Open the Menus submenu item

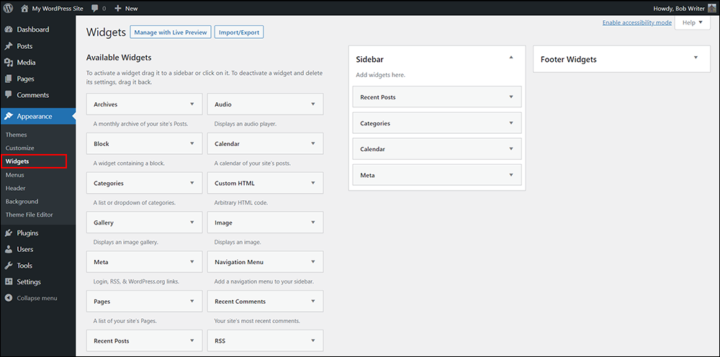click(14, 175)
